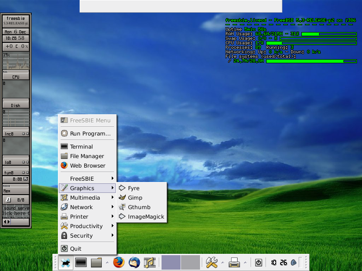Expand the Security submenu
This screenshot has width=362, height=271.
pos(87,235)
